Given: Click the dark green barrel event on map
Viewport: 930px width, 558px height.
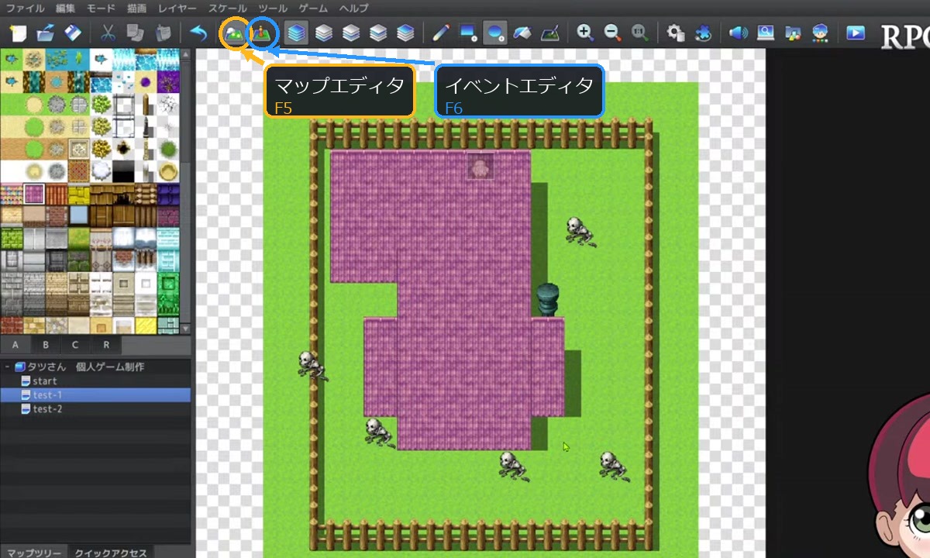Looking at the screenshot, I should tap(548, 300).
